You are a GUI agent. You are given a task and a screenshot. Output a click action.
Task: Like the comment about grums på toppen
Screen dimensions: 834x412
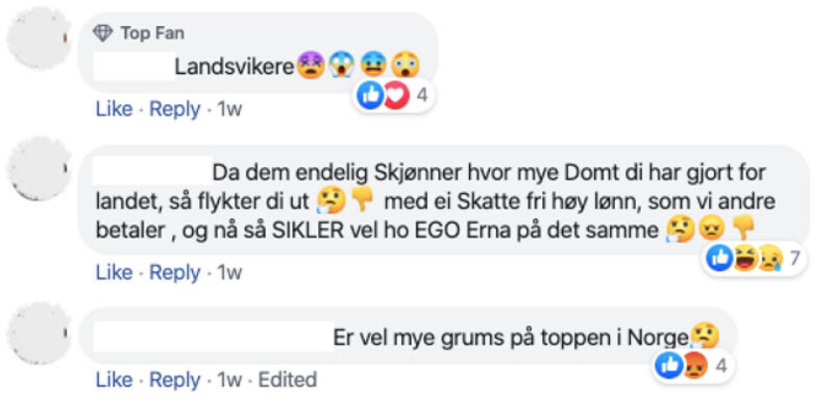[114, 380]
